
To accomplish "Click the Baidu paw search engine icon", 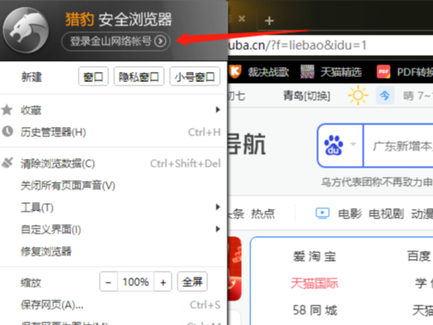I will tap(334, 145).
